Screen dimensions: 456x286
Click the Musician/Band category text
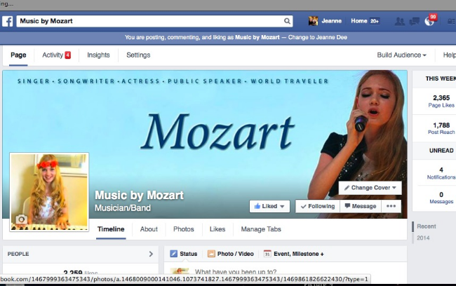tap(123, 208)
